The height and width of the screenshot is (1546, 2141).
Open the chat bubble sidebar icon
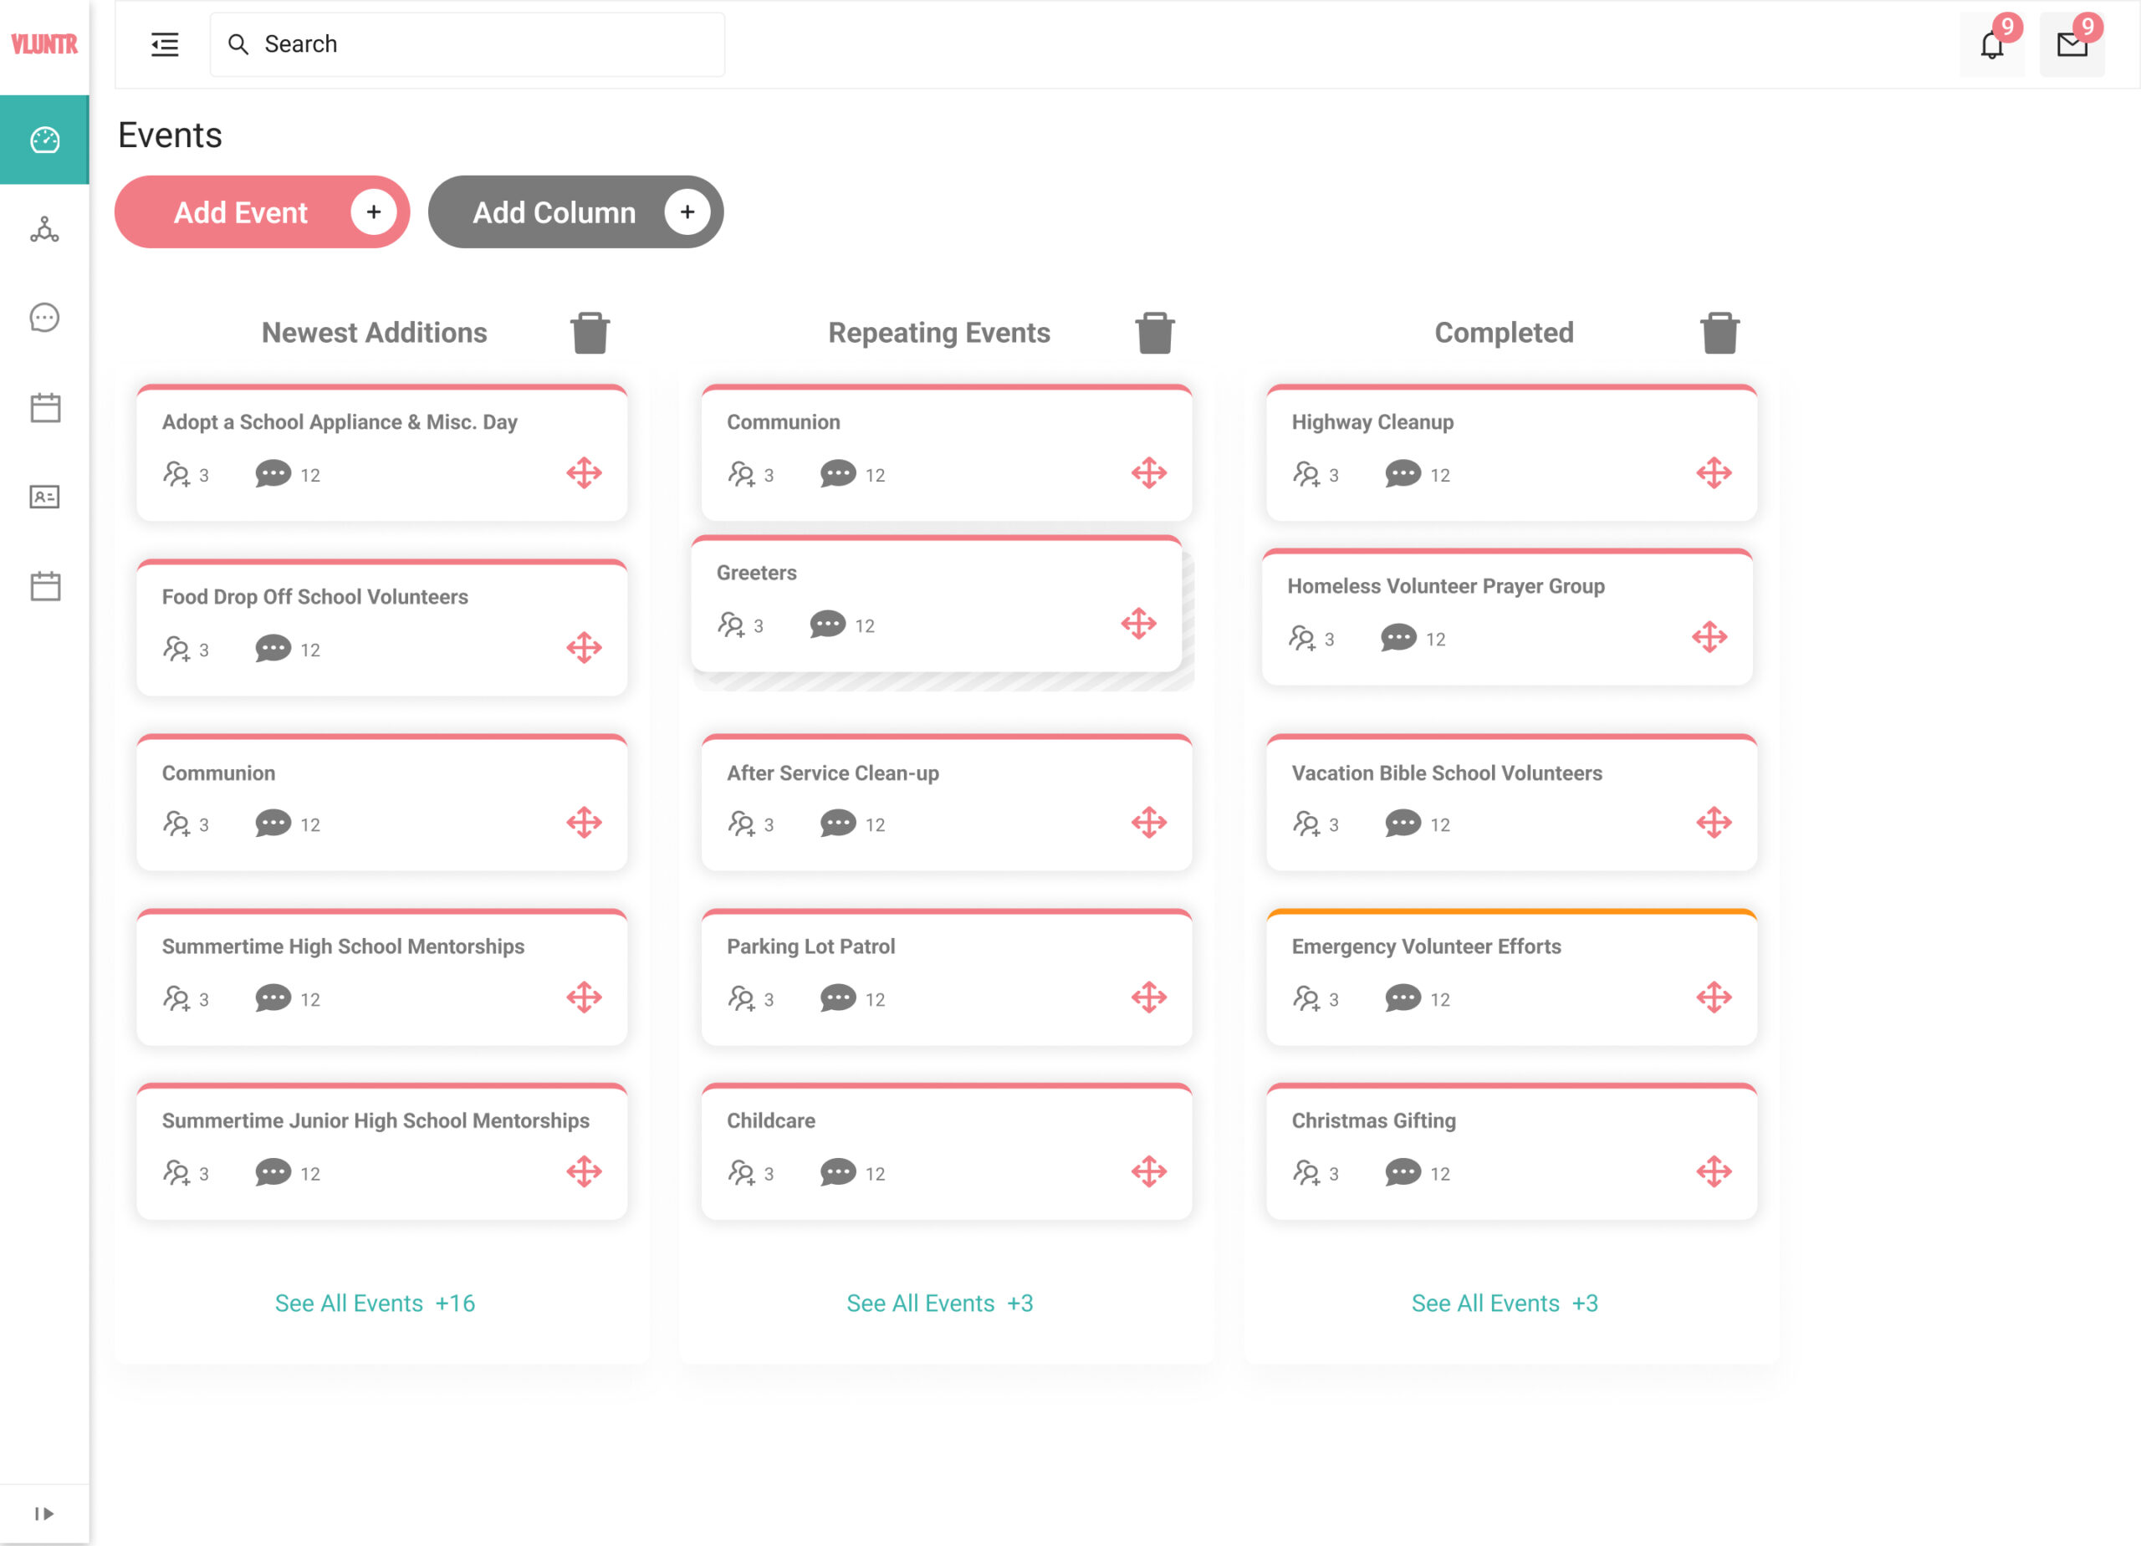44,318
